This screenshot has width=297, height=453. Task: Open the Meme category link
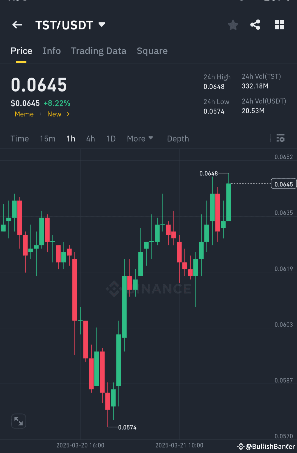coord(24,114)
